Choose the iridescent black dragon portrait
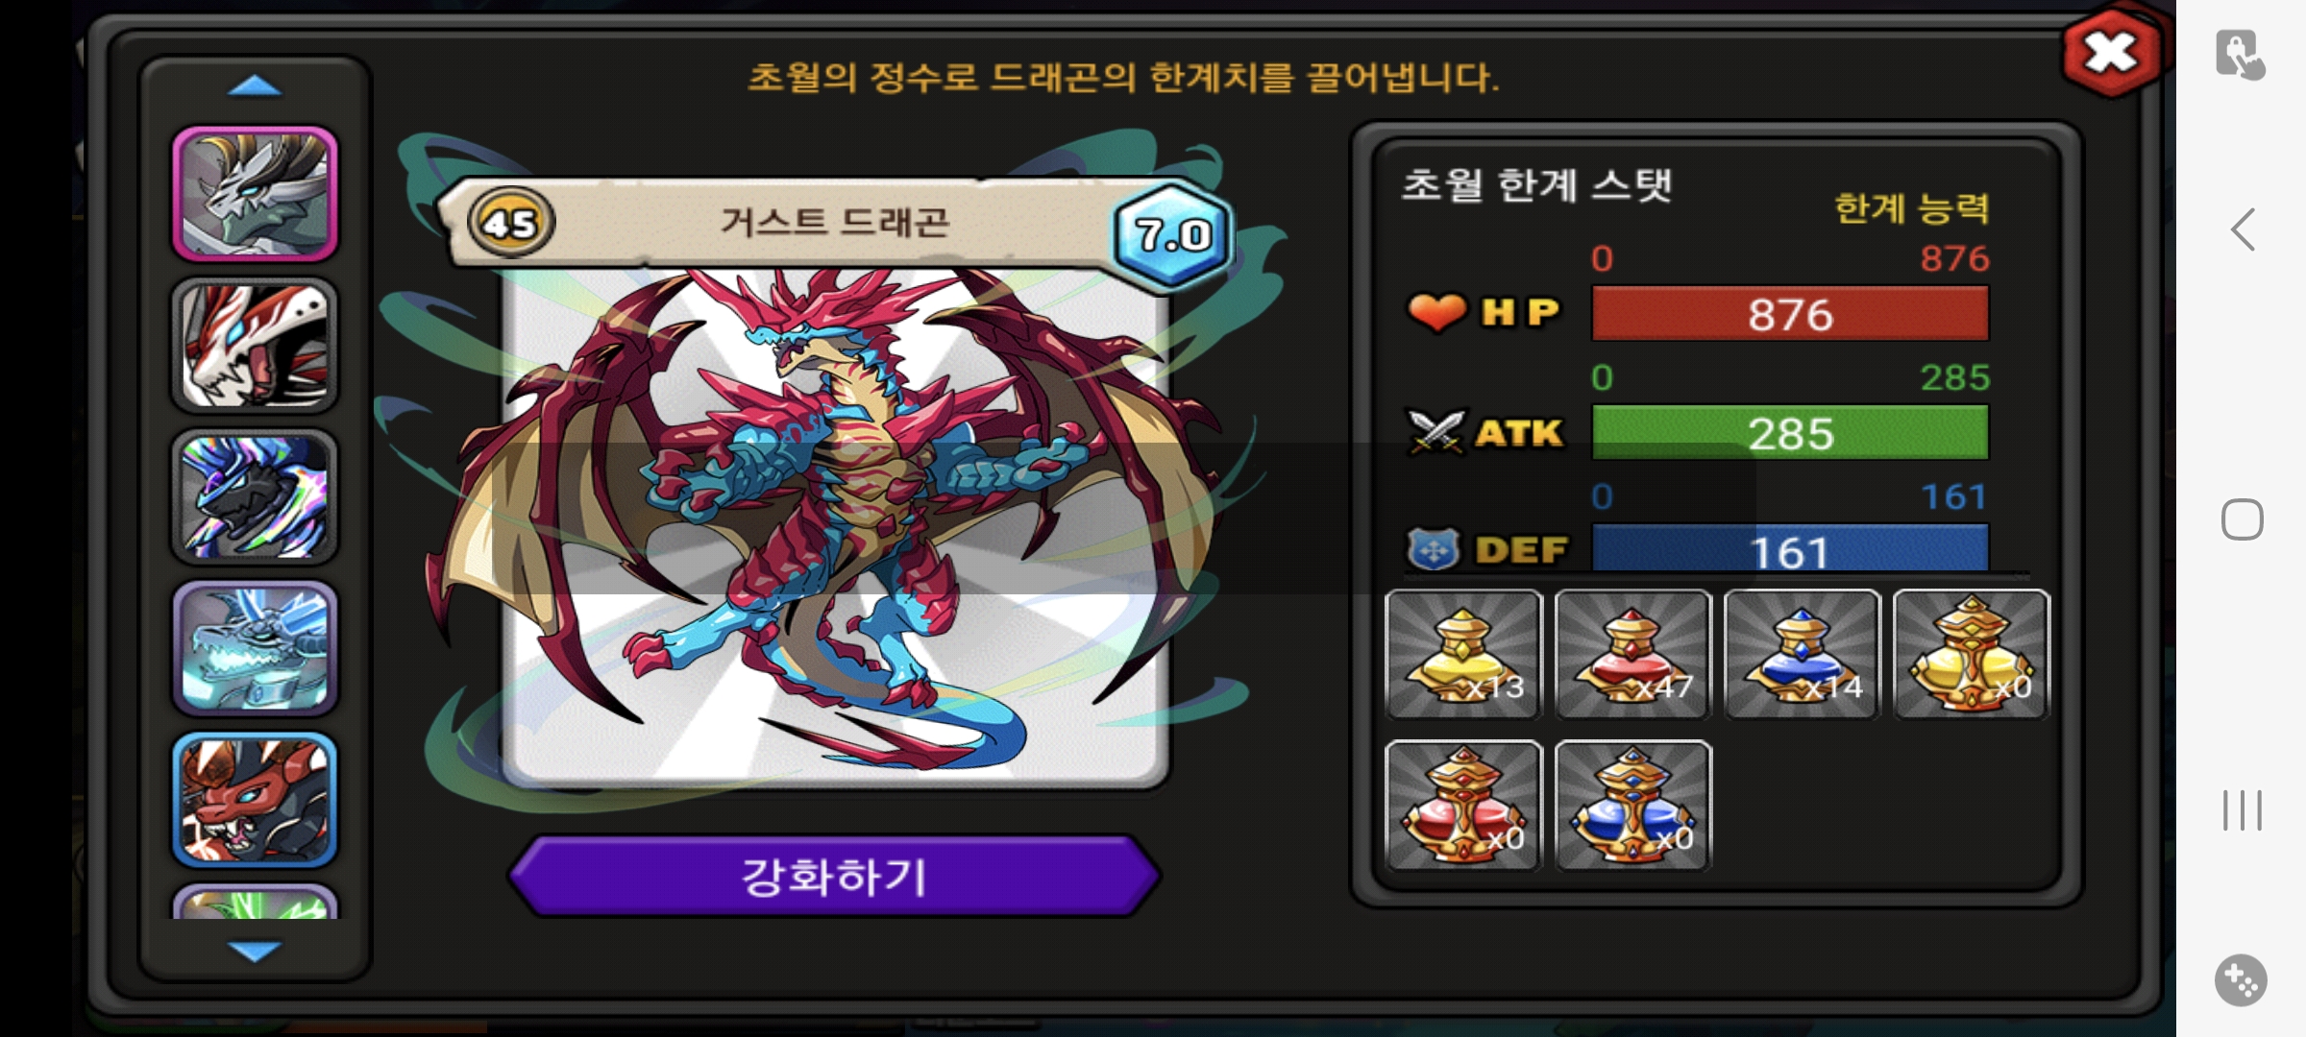2306x1037 pixels. click(x=255, y=497)
